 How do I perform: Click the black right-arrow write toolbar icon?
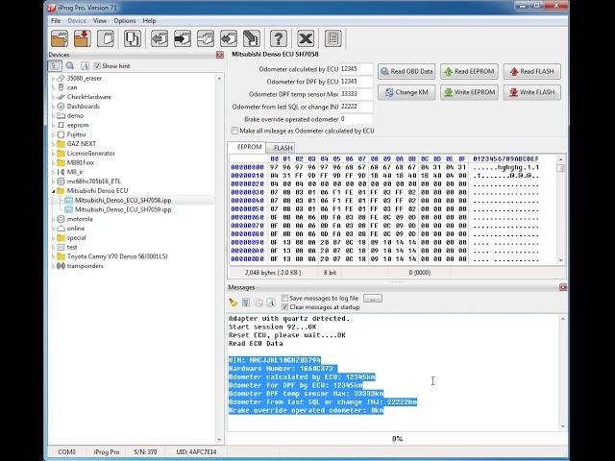tap(183, 38)
